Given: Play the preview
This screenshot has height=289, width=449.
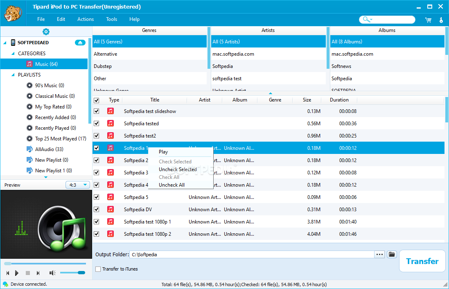Looking at the screenshot, I should (17, 273).
